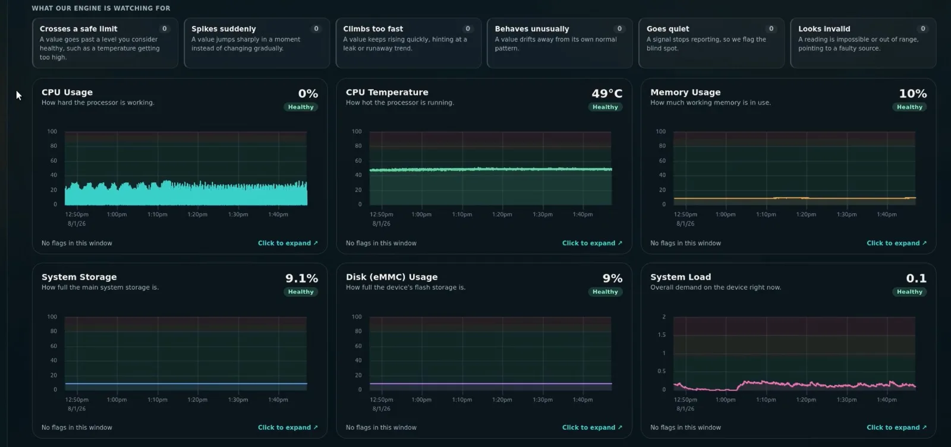
Task: Click the count badge on 'Goes quiet'
Action: coord(771,28)
